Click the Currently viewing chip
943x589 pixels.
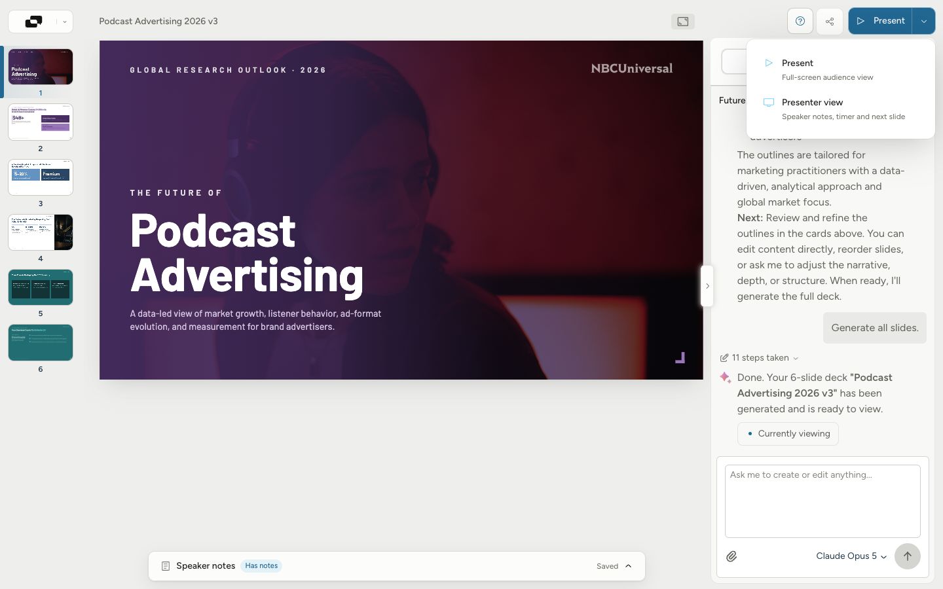(788, 434)
